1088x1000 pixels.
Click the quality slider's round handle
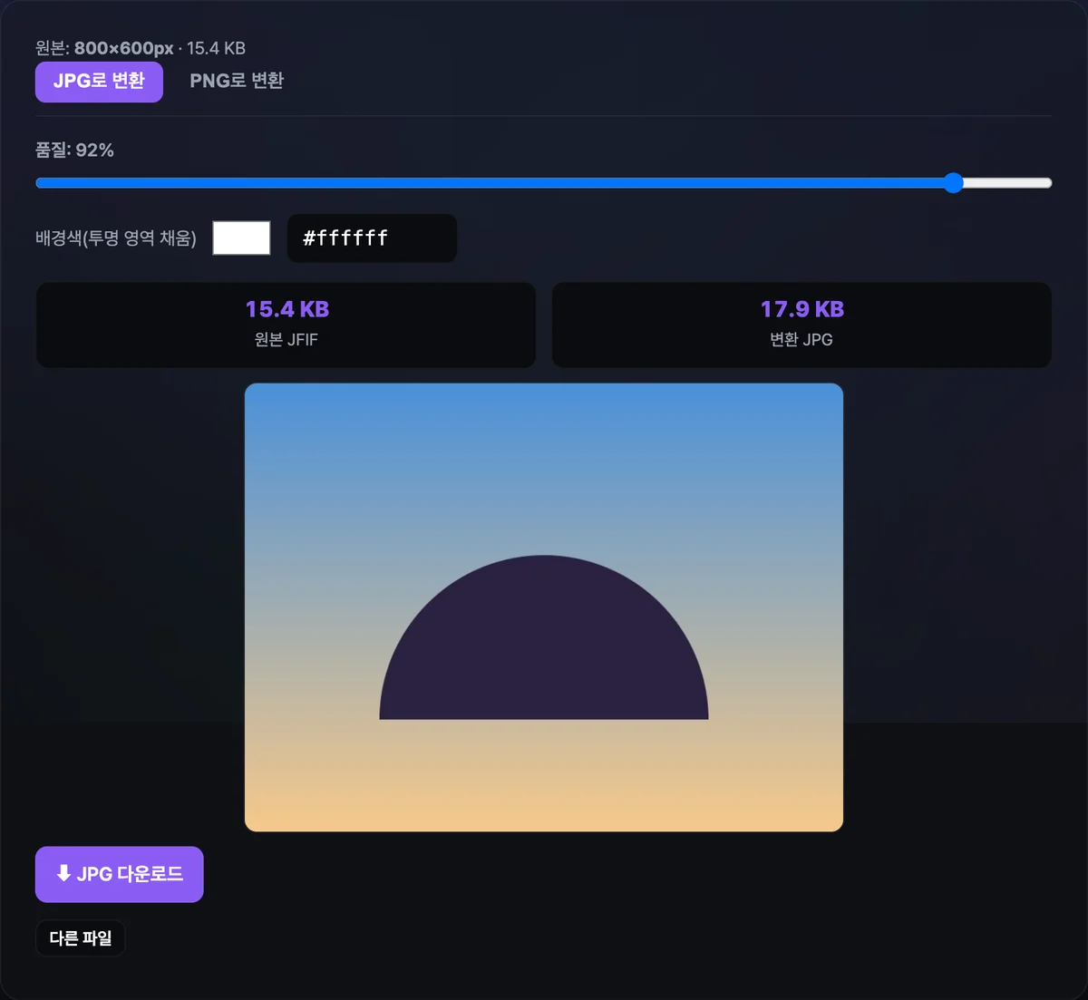click(x=953, y=183)
